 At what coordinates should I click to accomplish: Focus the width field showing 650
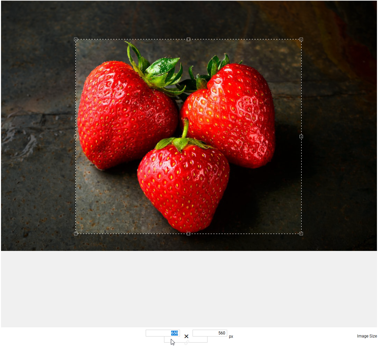coord(163,333)
